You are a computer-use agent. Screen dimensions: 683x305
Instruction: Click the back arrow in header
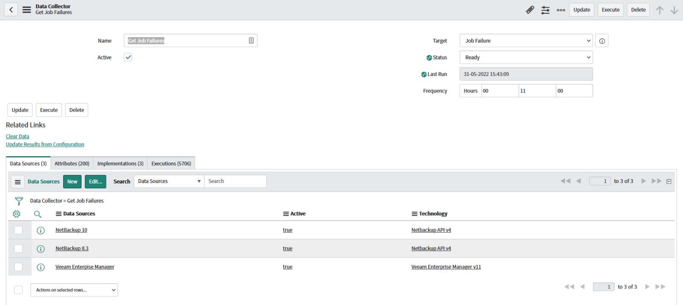[11, 9]
